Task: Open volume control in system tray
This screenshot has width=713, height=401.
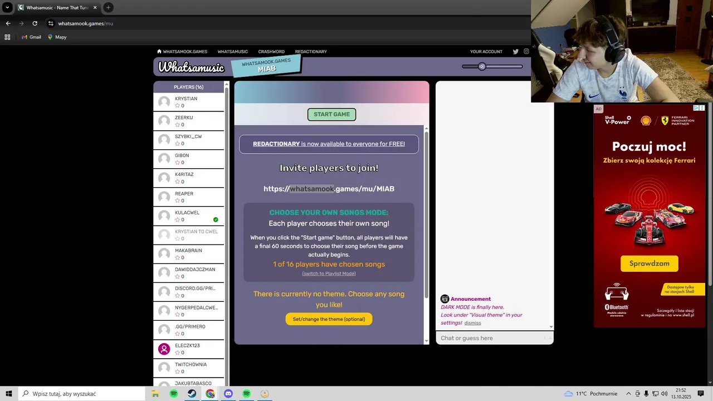Action: (665, 394)
